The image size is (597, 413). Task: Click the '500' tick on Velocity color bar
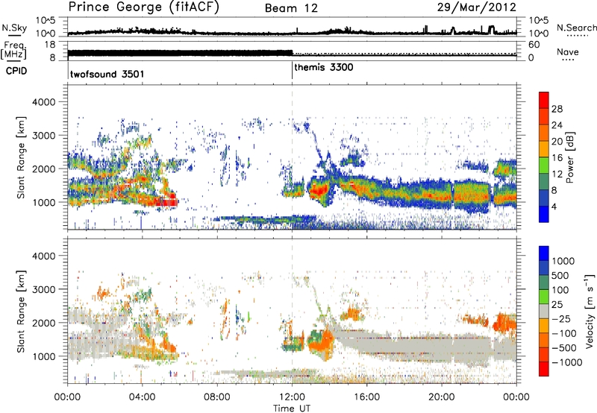pos(560,276)
